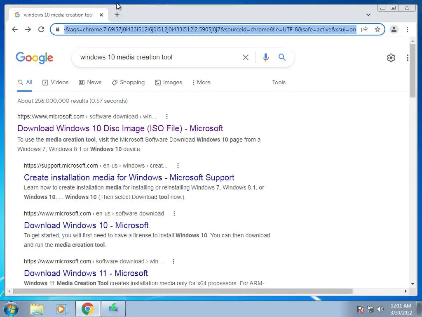Open Action Center flag in system tray
The height and width of the screenshot is (317, 422).
point(361,309)
